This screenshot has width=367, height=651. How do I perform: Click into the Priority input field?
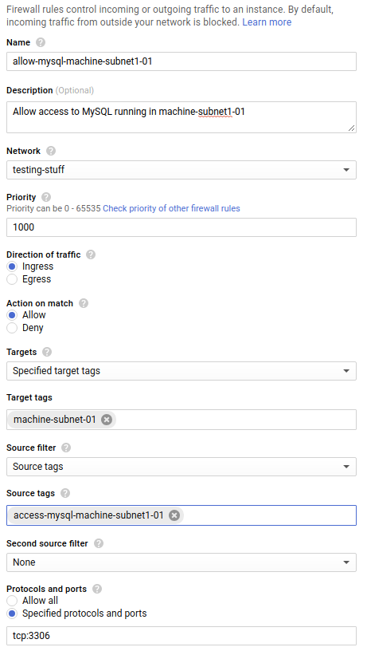tap(182, 227)
